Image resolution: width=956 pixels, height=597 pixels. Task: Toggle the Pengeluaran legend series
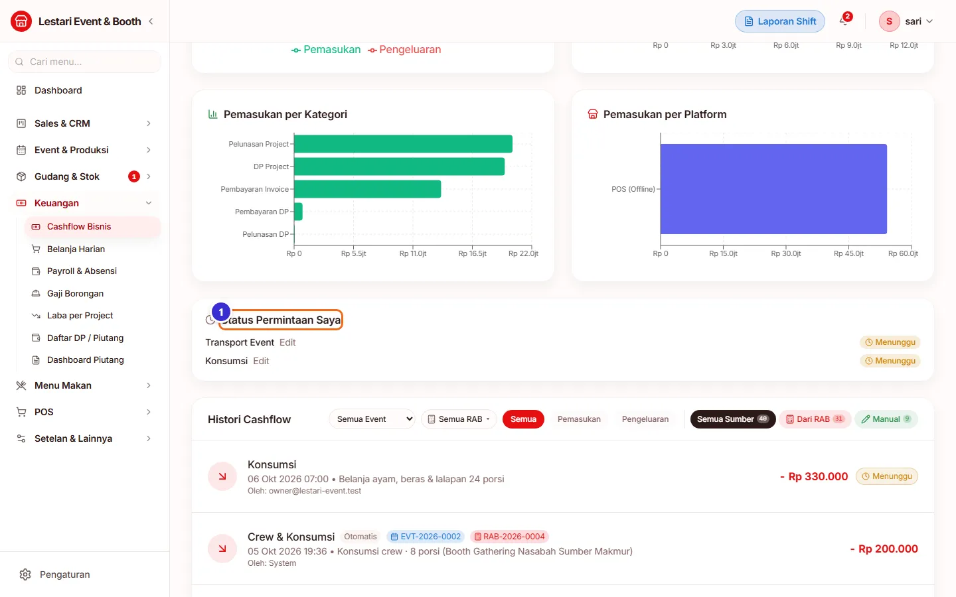(404, 50)
